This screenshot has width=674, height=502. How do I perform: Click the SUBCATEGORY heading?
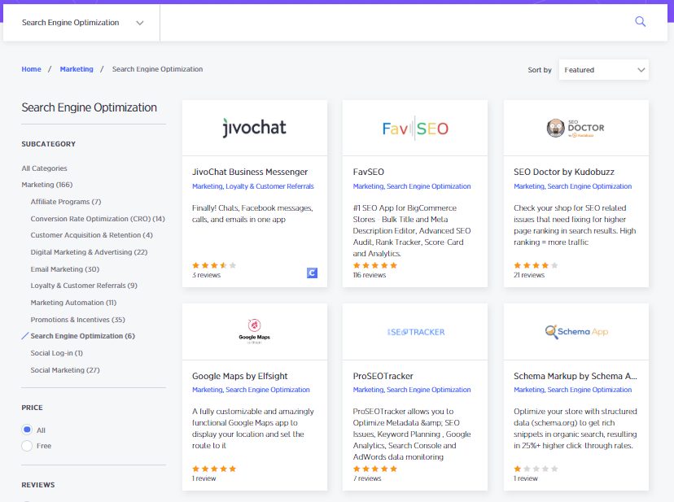click(x=49, y=144)
